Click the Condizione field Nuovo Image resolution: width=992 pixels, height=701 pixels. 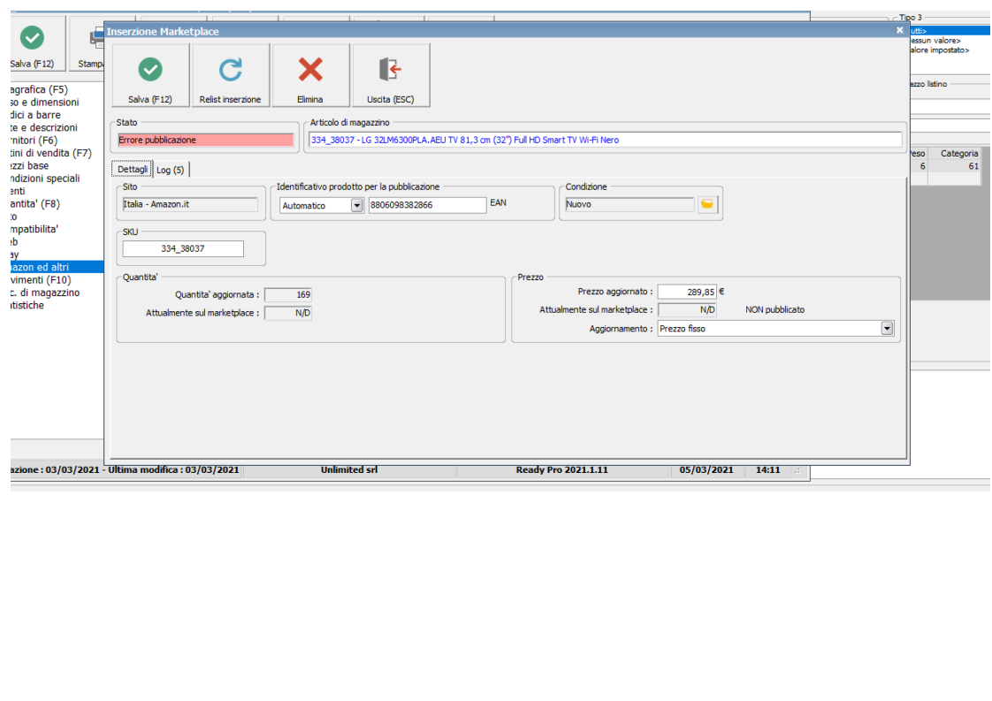coord(630,204)
